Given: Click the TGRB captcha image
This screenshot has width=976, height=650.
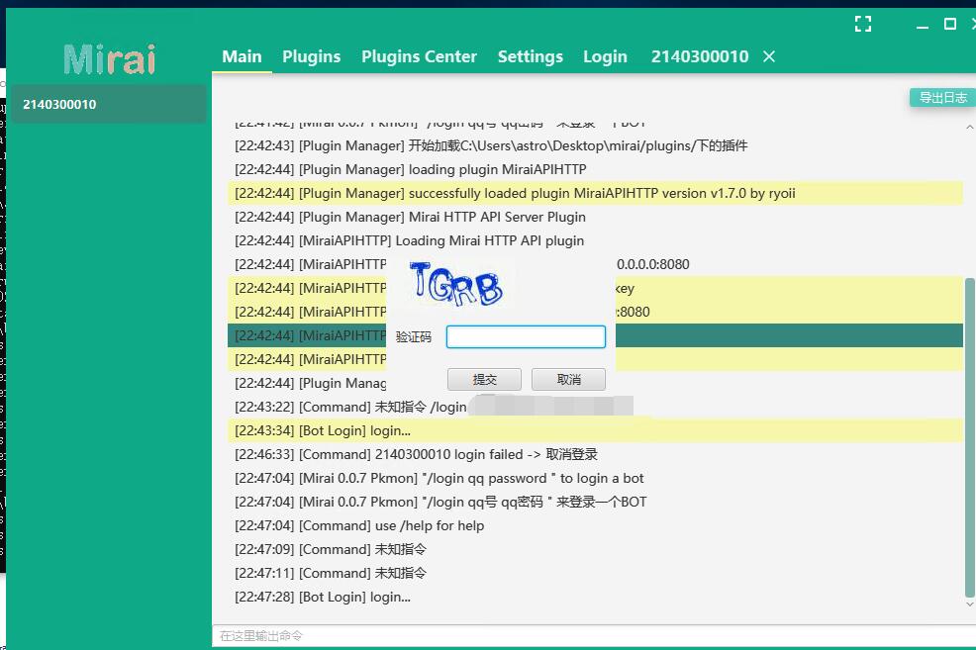Looking at the screenshot, I should pos(456,283).
